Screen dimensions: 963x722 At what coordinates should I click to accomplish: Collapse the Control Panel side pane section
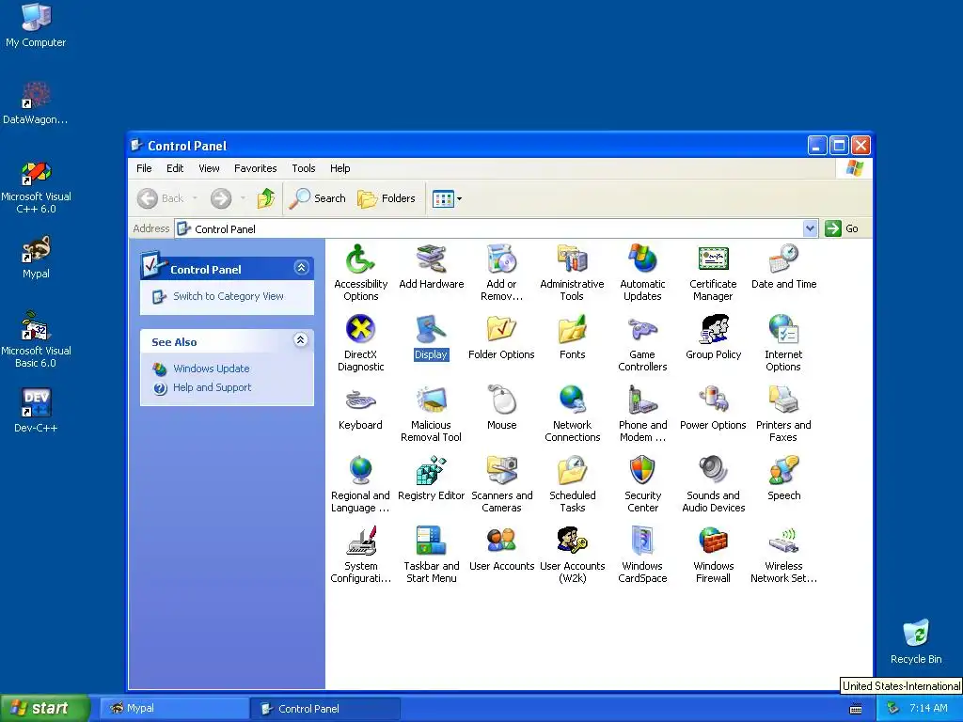301,268
